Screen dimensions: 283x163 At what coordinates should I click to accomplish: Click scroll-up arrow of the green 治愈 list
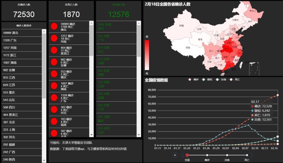139,24
